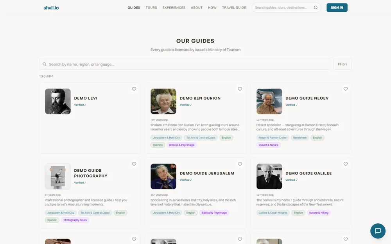Click Photography Tours tag

point(75,220)
